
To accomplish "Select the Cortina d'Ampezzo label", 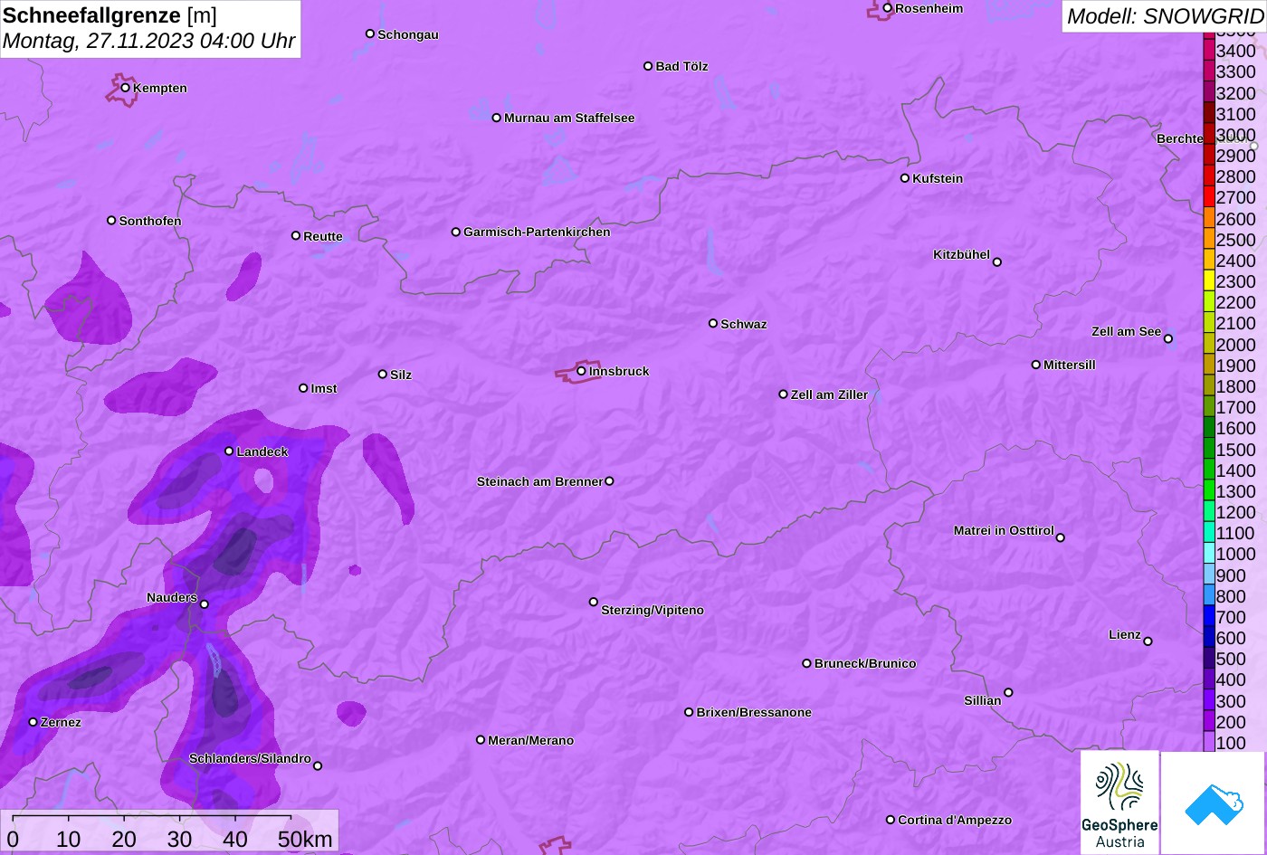I will pyautogui.click(x=955, y=821).
